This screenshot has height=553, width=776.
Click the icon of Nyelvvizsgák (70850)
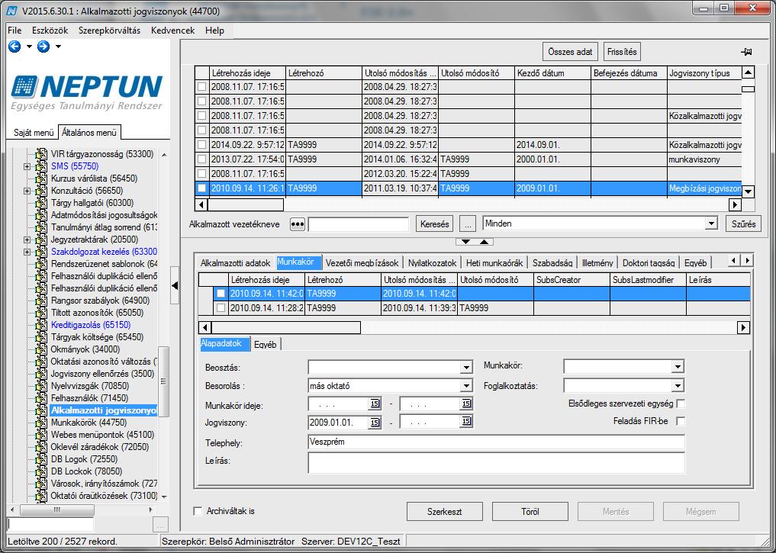pos(41,386)
